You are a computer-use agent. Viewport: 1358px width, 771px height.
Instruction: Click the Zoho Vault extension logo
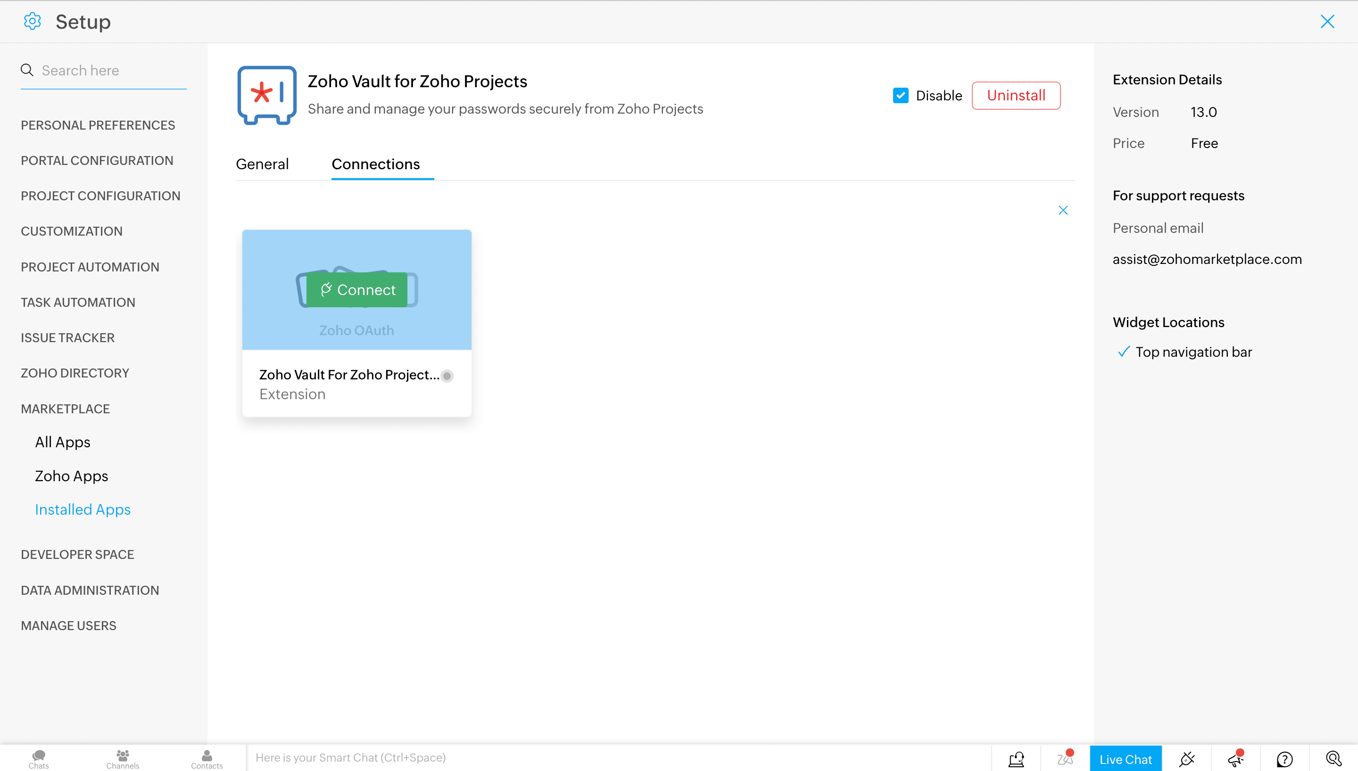(x=266, y=95)
